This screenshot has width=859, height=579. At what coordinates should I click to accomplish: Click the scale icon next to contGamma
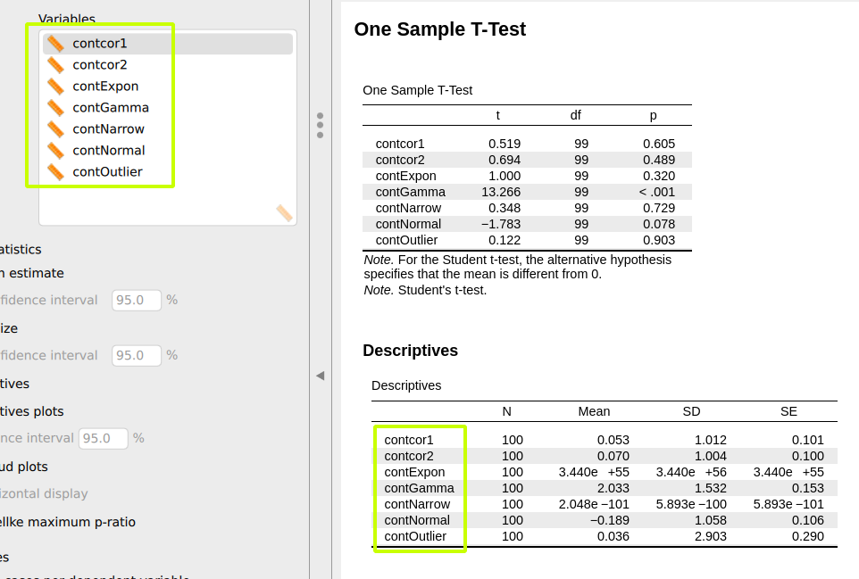[x=56, y=107]
